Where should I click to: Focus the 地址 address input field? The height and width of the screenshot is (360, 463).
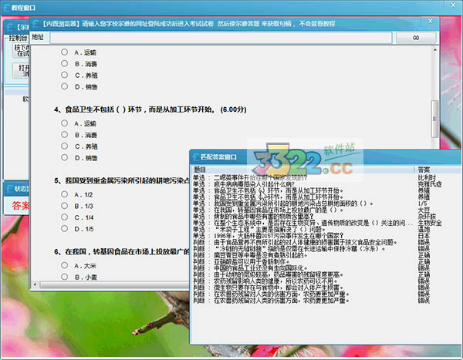pos(221,38)
